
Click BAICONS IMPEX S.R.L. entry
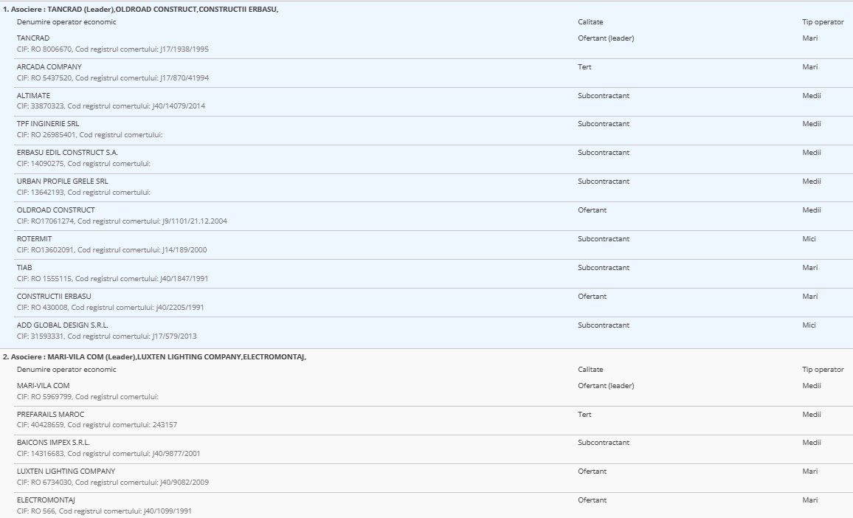coord(53,443)
